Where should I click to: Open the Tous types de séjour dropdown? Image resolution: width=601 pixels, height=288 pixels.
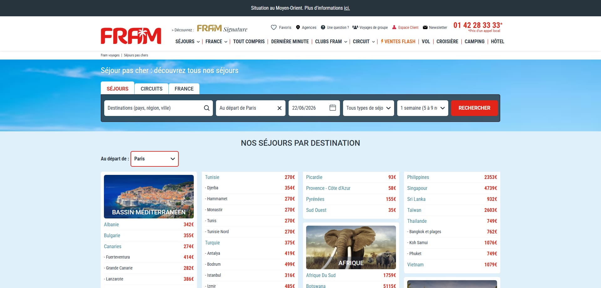click(368, 108)
